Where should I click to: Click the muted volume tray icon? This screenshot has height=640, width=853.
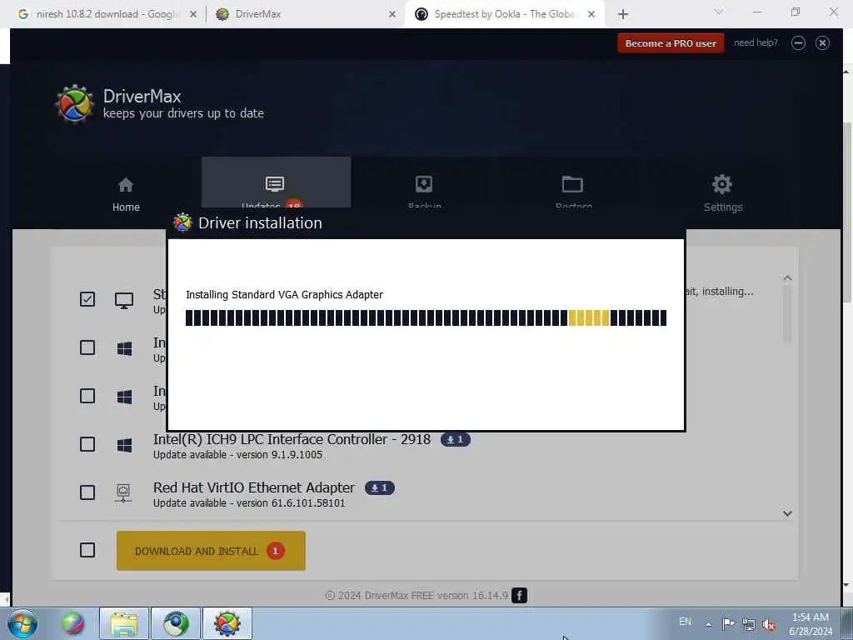[769, 624]
